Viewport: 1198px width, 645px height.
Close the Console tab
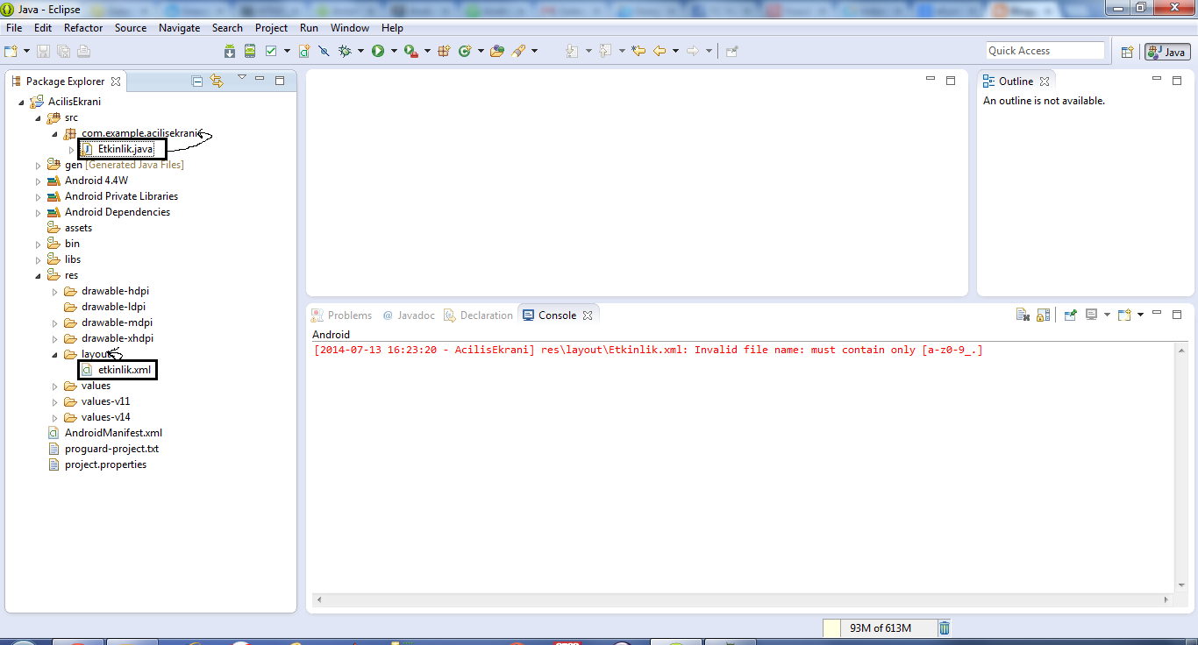tap(588, 315)
